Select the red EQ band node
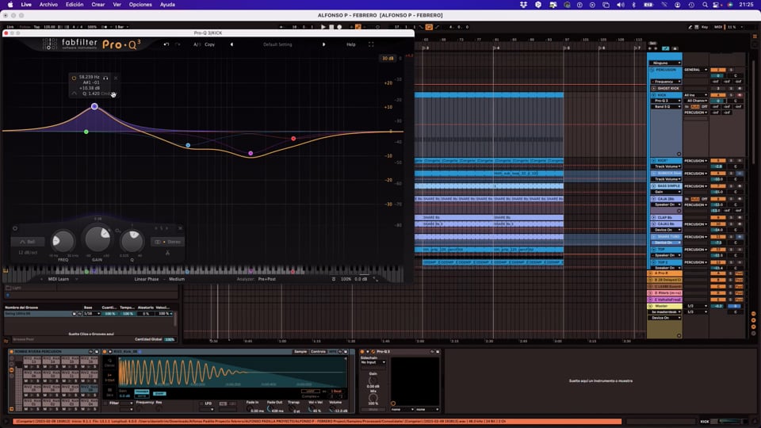Screen dimensions: 761x428 pyautogui.click(x=293, y=139)
